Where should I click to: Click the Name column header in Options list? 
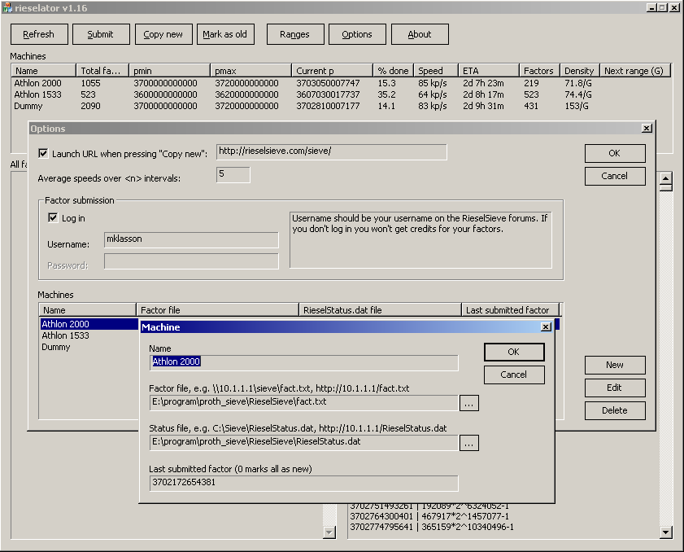point(87,310)
